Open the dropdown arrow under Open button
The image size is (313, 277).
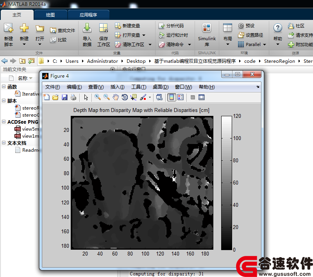click(x=40, y=44)
